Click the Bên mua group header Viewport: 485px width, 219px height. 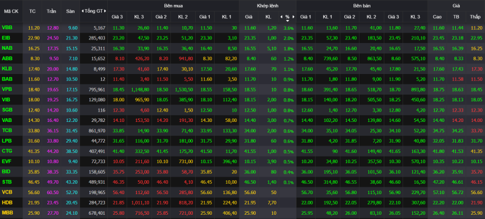(173, 5)
